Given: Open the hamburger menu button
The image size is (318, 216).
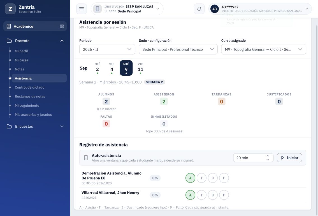Looking at the screenshot, I should [x=82, y=9].
